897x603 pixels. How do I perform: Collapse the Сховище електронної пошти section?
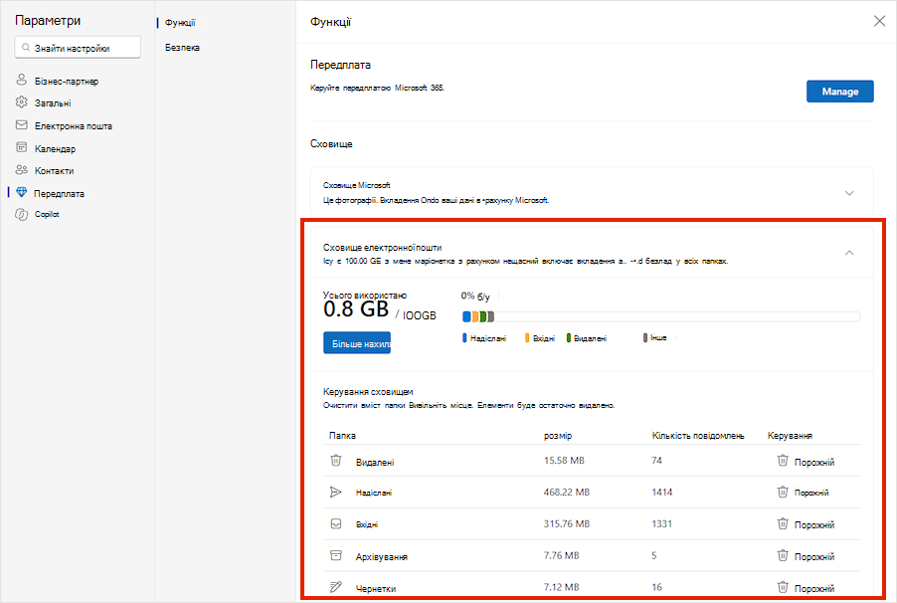coord(849,253)
